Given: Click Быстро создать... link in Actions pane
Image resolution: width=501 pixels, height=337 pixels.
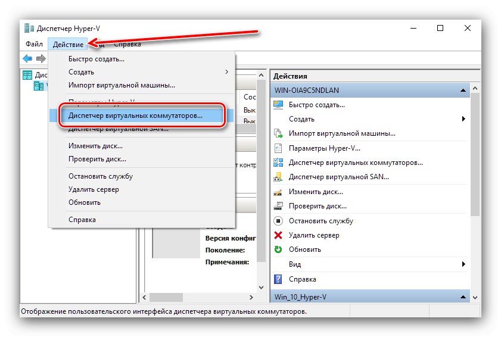Looking at the screenshot, I should (317, 105).
